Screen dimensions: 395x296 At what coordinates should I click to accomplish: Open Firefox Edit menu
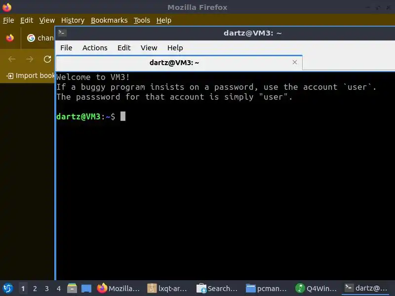tap(27, 20)
